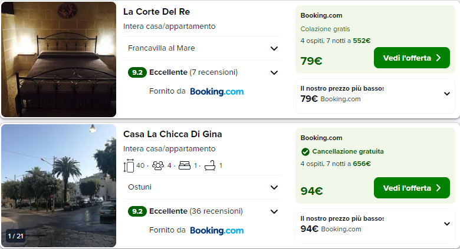The image size is (460, 249).
Task: Expand lowest price 94€ dropdown
Action: click(x=447, y=224)
